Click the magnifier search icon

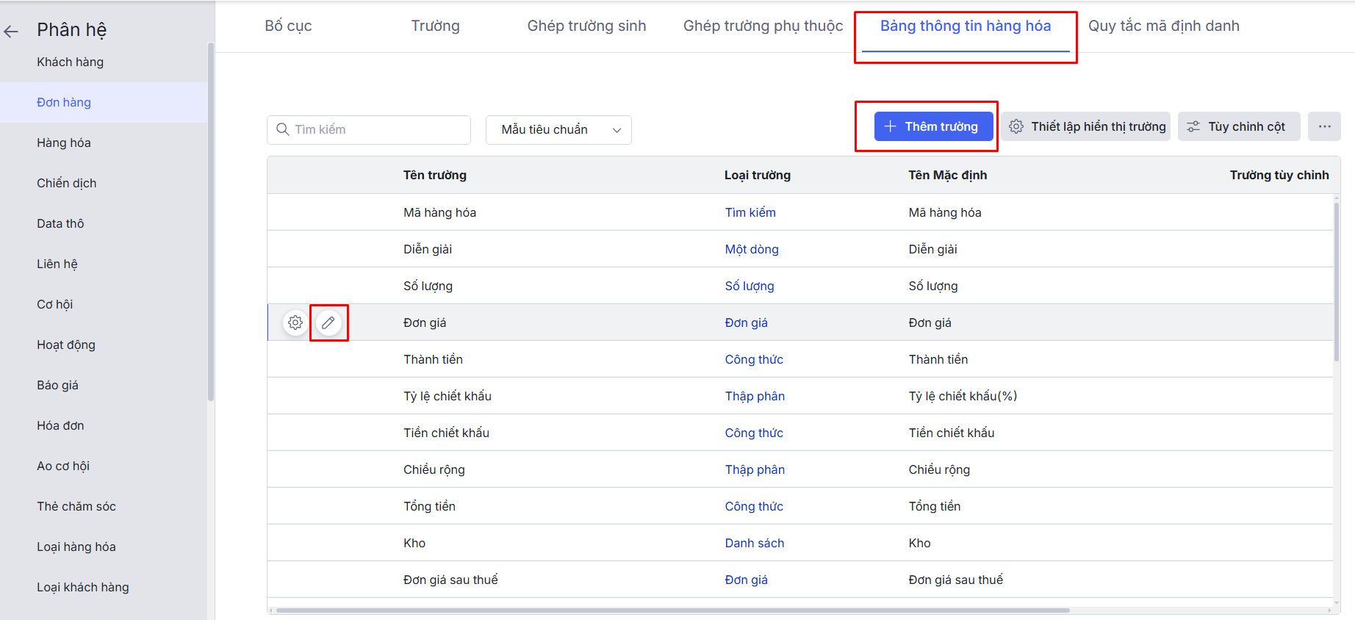click(282, 129)
